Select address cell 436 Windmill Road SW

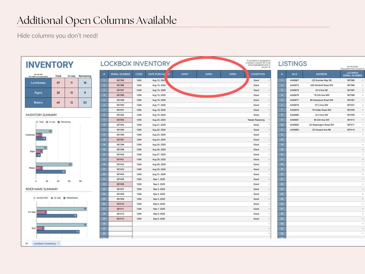click(321, 85)
